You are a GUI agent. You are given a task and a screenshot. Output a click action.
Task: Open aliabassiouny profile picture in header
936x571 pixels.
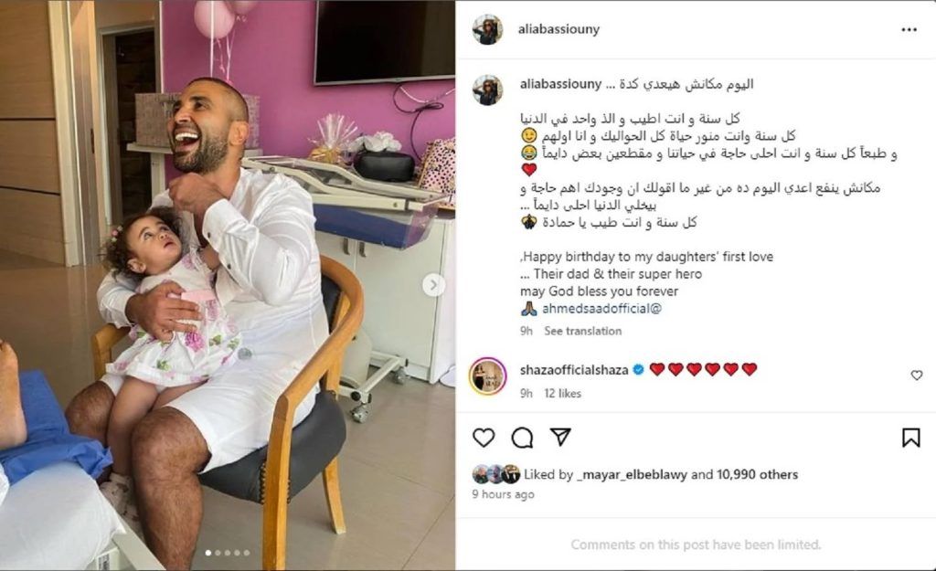(x=488, y=29)
